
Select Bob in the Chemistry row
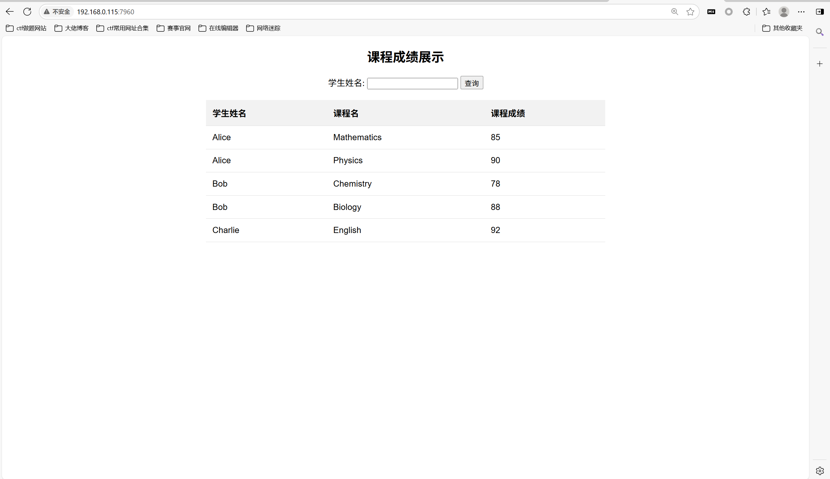point(220,184)
